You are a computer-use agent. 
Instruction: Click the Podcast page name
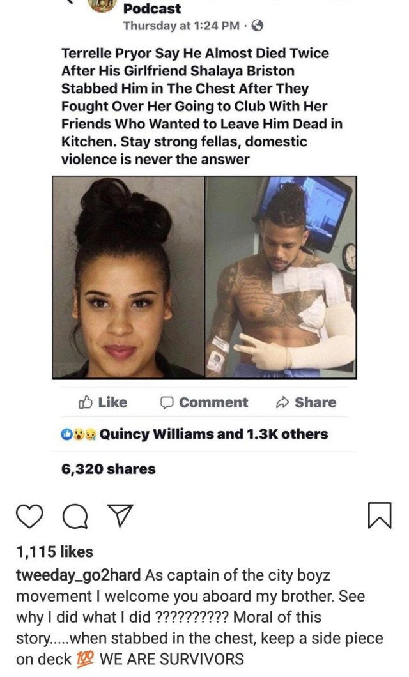pos(152,8)
